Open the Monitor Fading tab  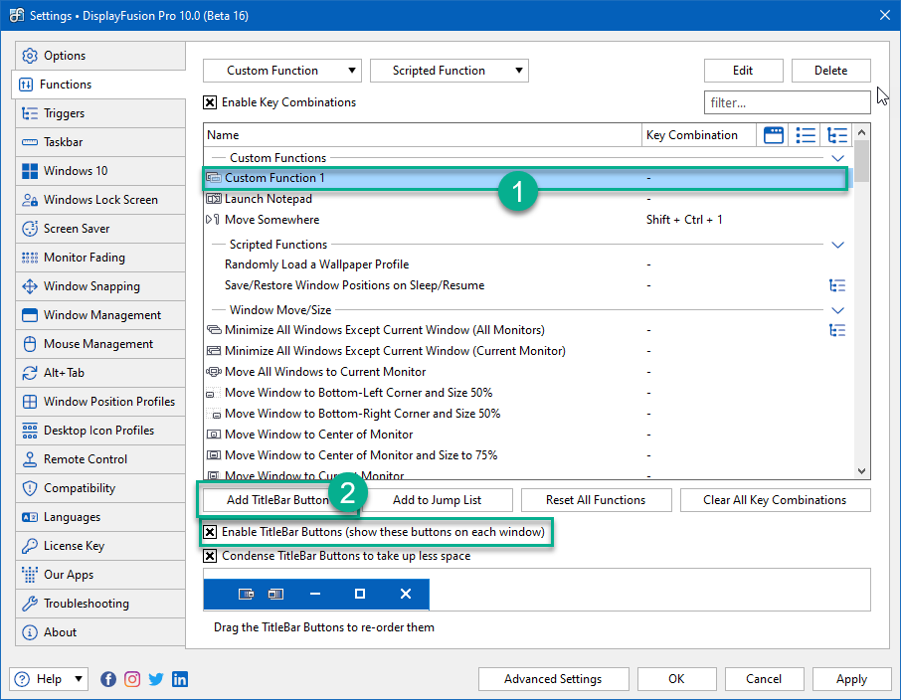coord(100,258)
